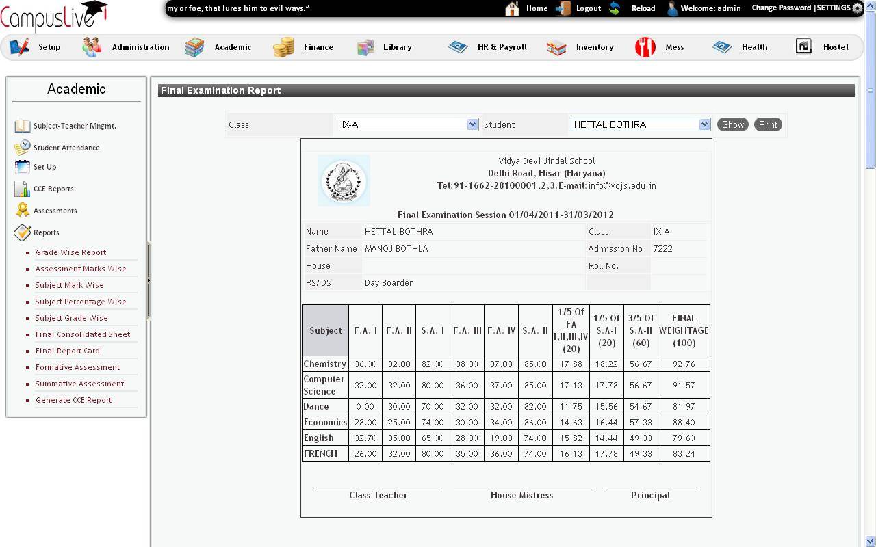Open the settings gear icon
This screenshot has width=876, height=547.
pos(858,8)
